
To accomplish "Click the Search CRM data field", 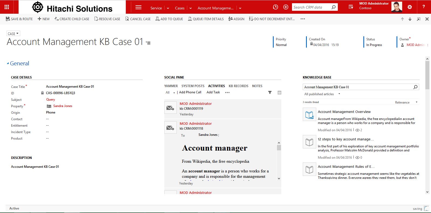I will [x=312, y=7].
